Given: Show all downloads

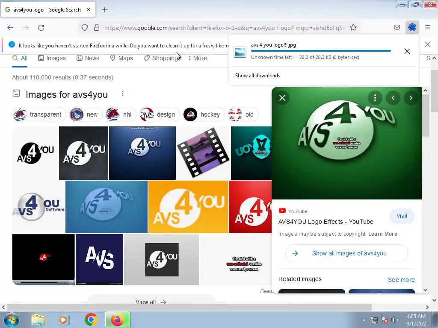Looking at the screenshot, I should [x=257, y=76].
